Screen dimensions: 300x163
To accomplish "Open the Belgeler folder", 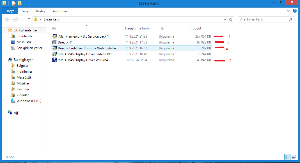I will point(22,66).
